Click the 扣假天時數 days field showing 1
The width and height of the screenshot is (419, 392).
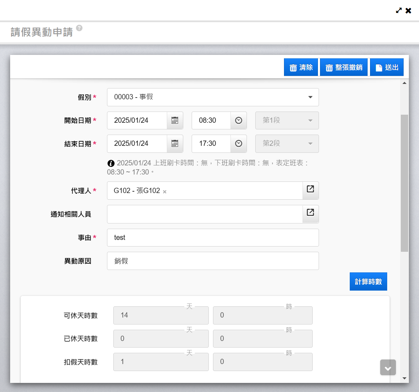(161, 362)
